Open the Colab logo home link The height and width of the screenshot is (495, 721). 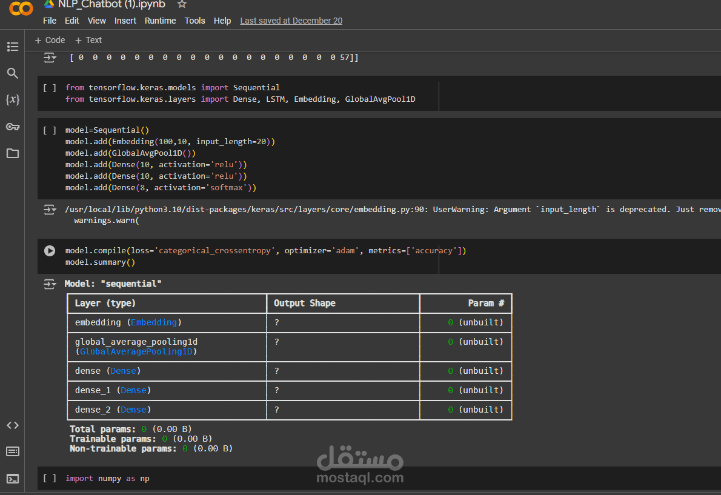pos(21,8)
